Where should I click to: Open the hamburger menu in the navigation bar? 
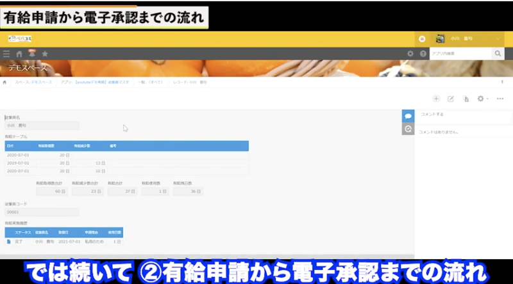(x=6, y=54)
